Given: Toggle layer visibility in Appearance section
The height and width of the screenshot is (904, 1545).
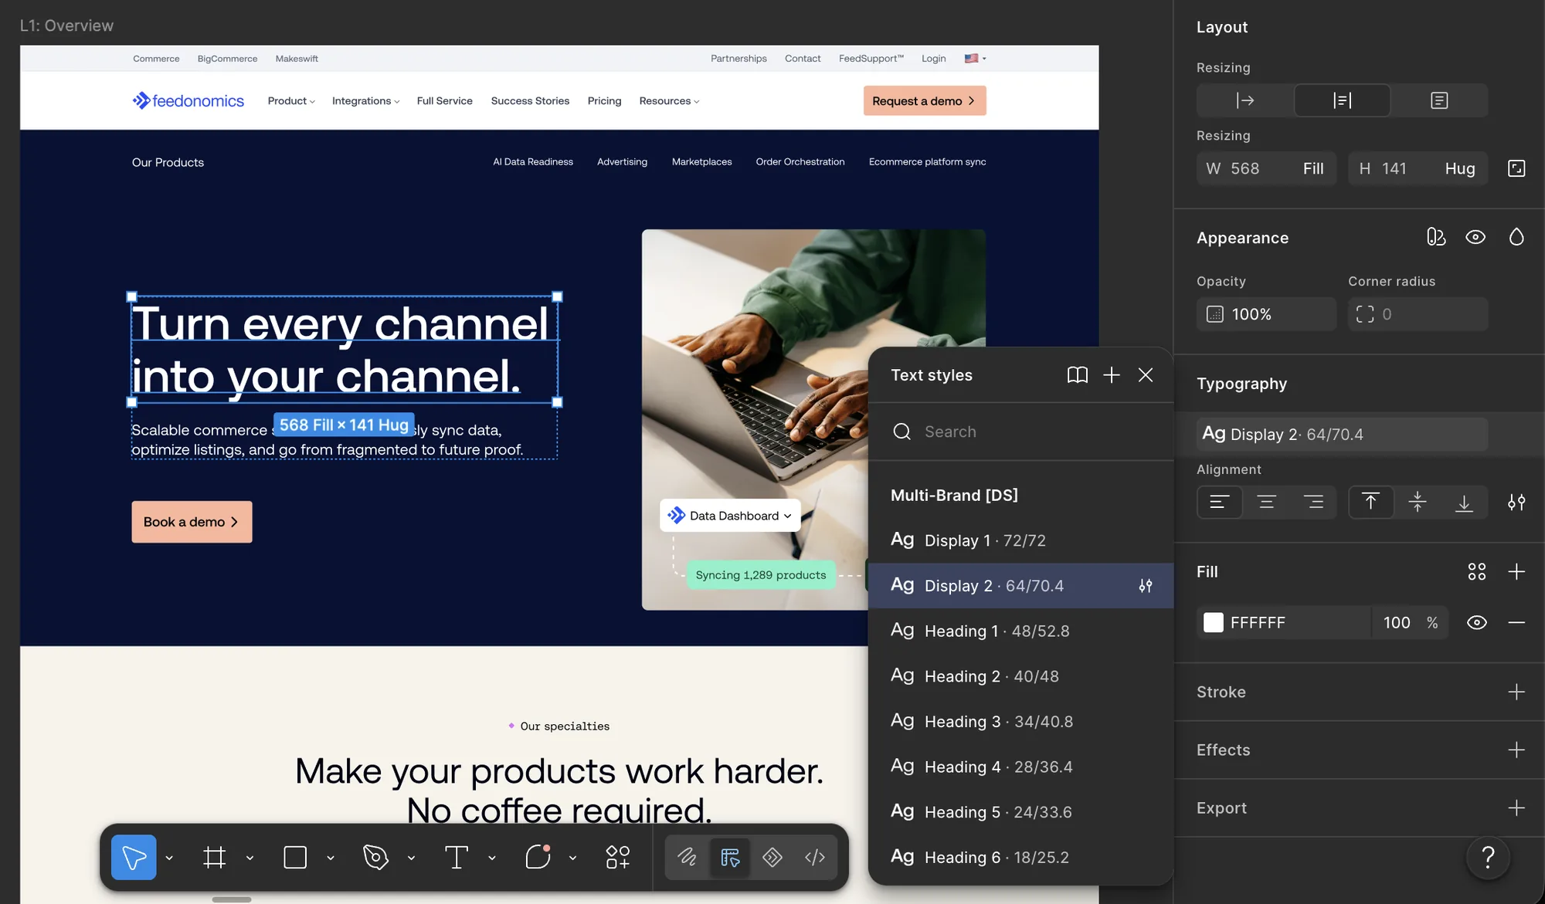Looking at the screenshot, I should click(1475, 237).
